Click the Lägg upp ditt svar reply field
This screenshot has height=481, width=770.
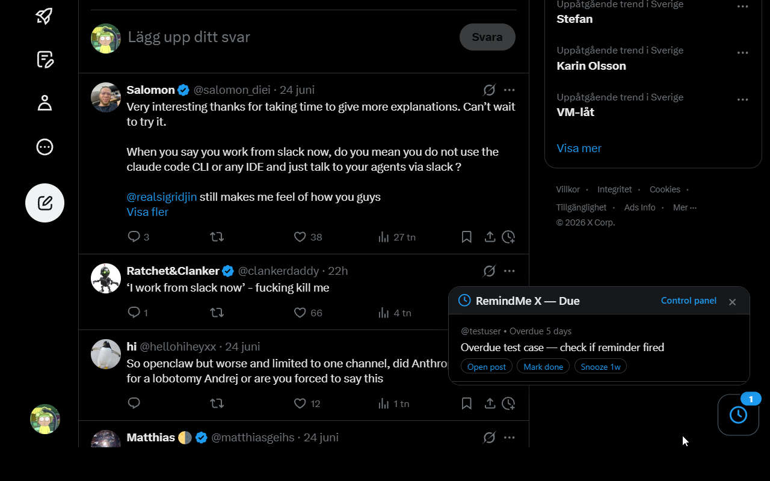tap(289, 37)
